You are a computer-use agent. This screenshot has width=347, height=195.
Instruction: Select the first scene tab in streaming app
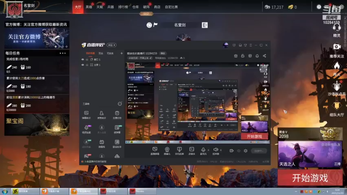[90, 53]
